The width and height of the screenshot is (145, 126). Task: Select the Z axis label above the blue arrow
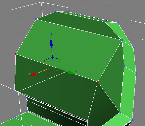tap(51, 34)
